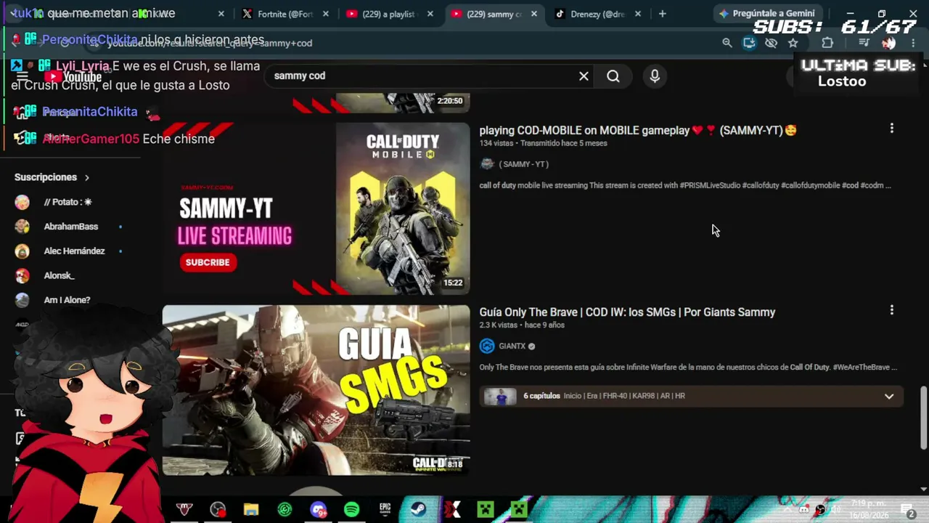Image resolution: width=929 pixels, height=523 pixels.
Task: Start voice search with the microphone icon
Action: tap(655, 76)
